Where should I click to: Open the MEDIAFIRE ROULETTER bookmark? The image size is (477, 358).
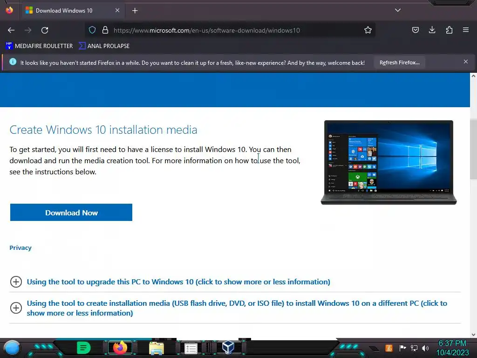pos(39,46)
